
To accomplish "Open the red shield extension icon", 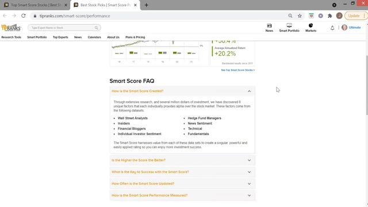I will pos(311,16).
